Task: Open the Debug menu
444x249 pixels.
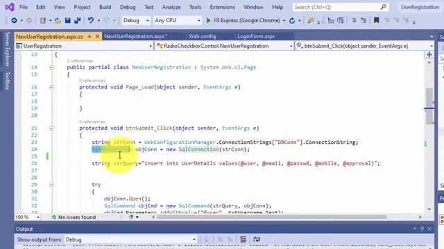Action: point(128,7)
